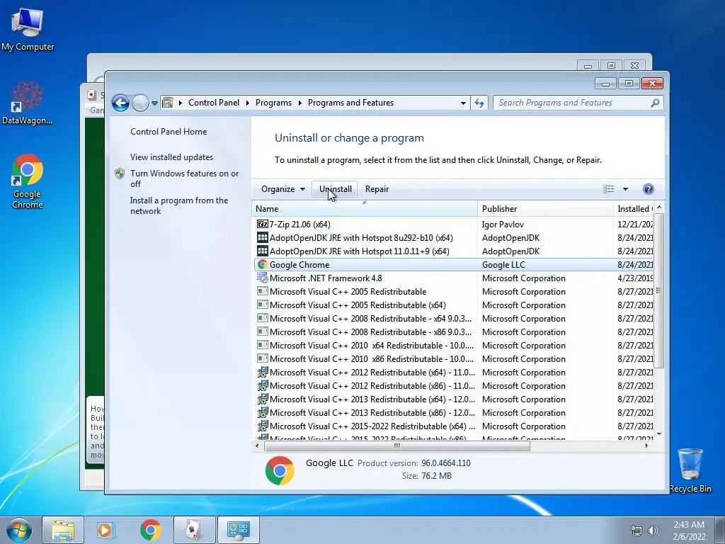725x544 pixels.
Task: Click the Repair button
Action: point(377,188)
